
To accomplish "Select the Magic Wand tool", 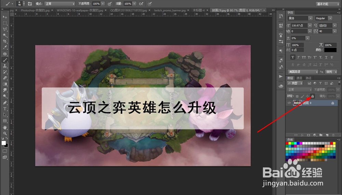I will (5, 35).
